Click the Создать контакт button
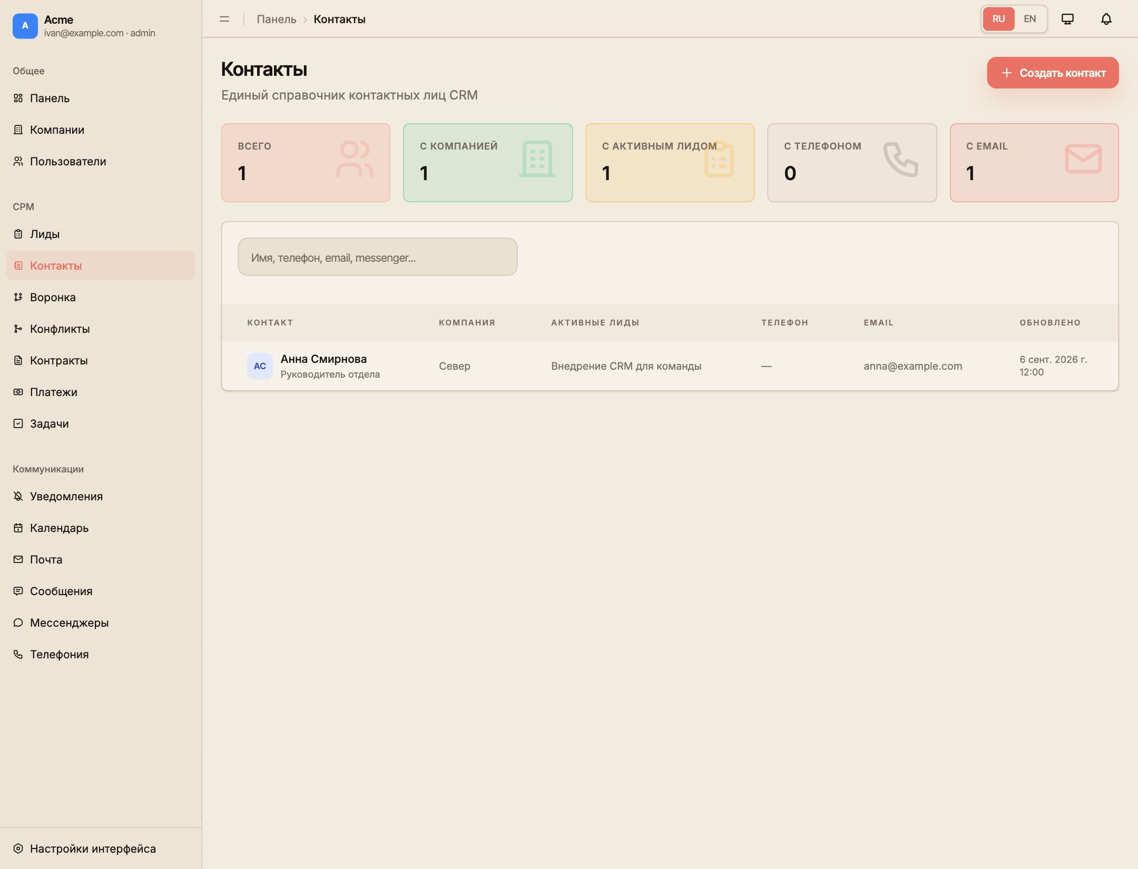 pos(1053,73)
